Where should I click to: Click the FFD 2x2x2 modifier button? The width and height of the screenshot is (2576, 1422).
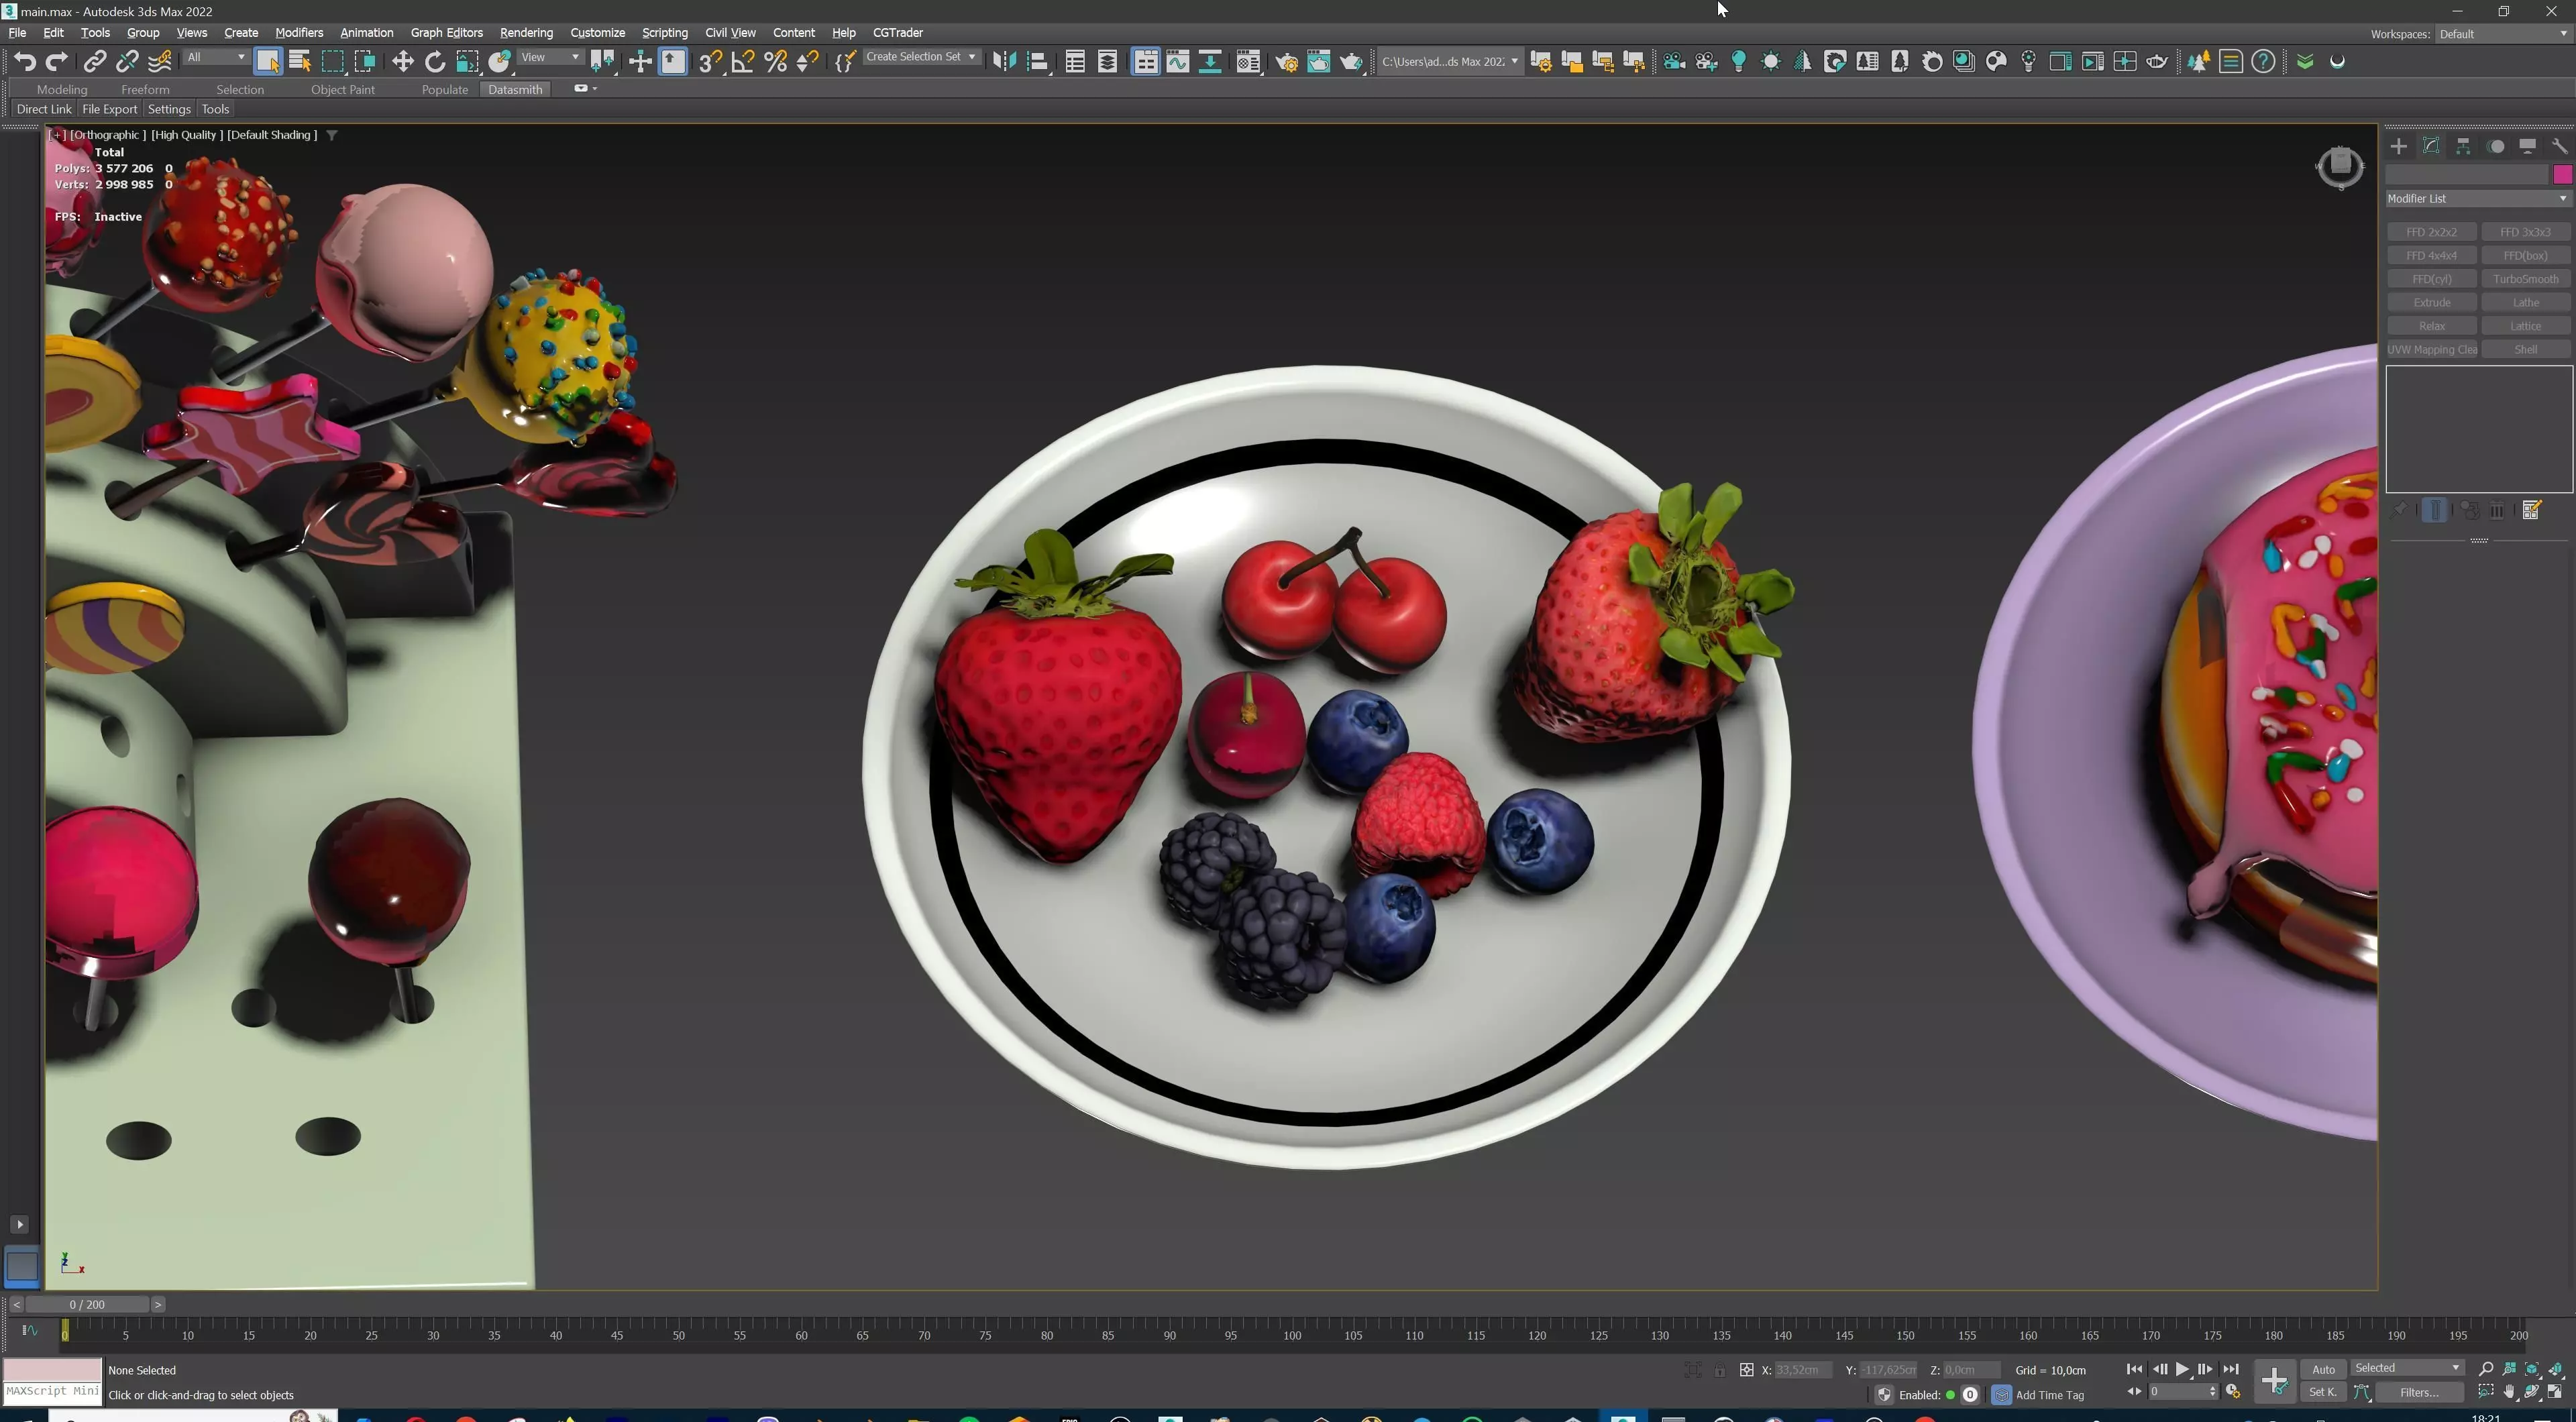click(2431, 232)
